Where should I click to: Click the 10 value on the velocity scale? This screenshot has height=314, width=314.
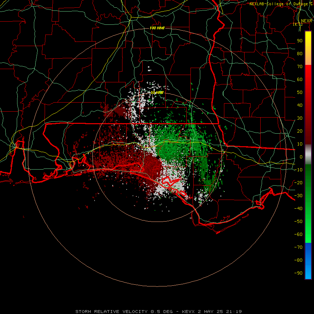tap(300, 144)
